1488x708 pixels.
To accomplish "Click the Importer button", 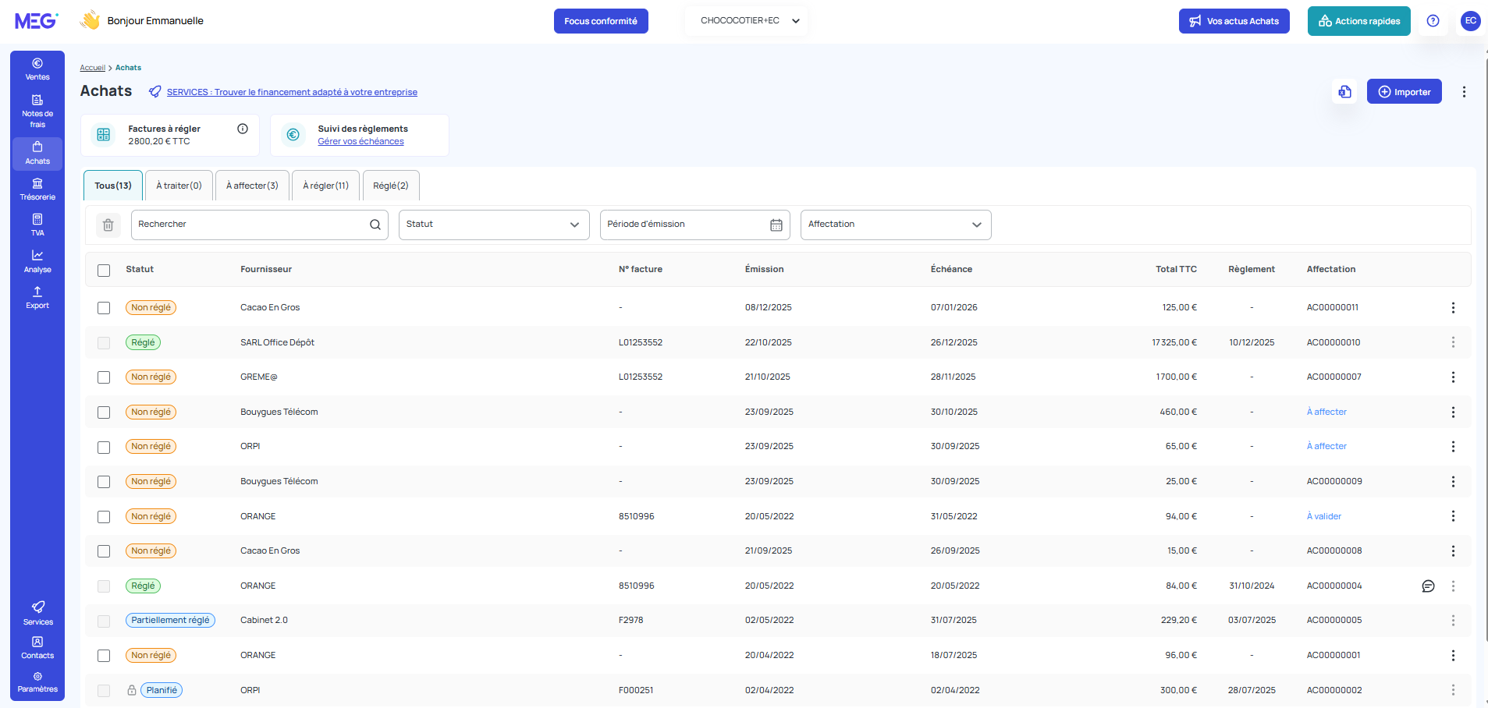I will (1405, 92).
